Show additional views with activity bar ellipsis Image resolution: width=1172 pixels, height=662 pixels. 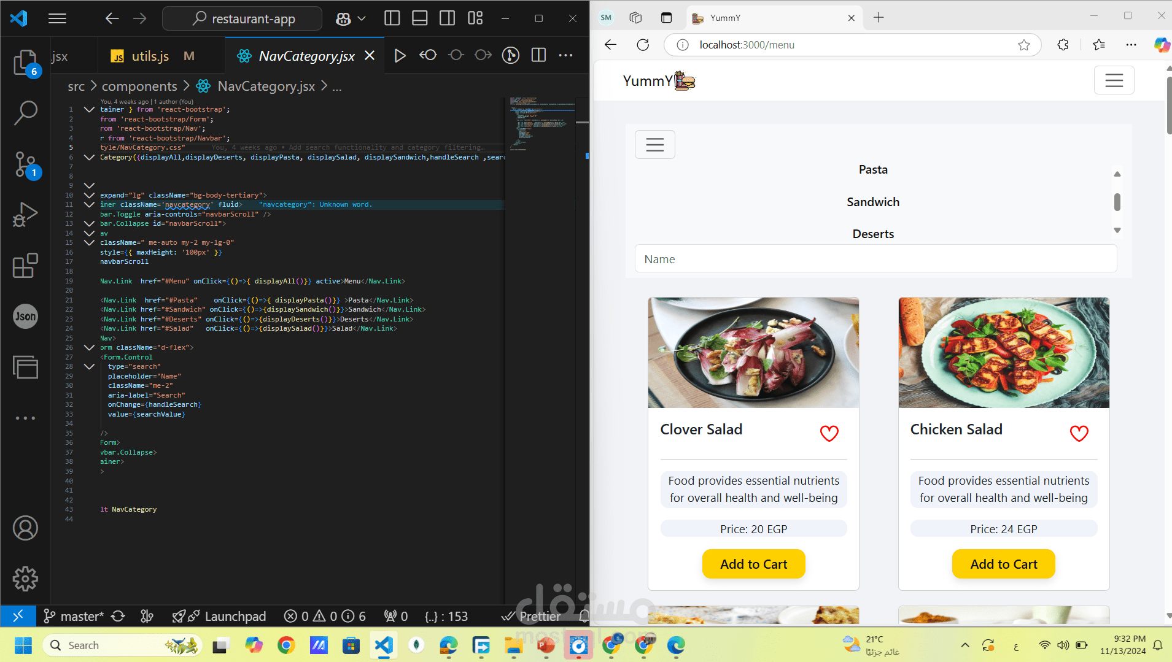coord(25,418)
